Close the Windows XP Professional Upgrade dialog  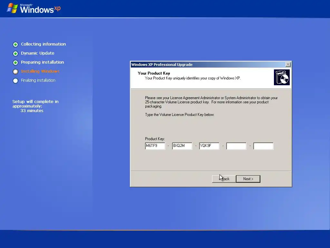tap(288, 65)
